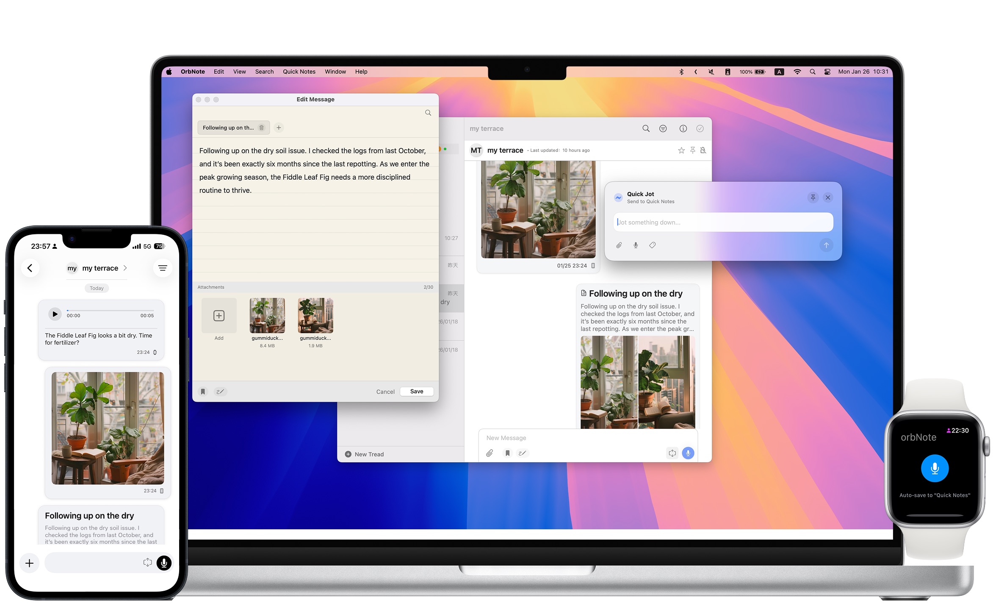Click the audio progress bar on phone
Viewport: 993px width, 606px height.
[111, 311]
